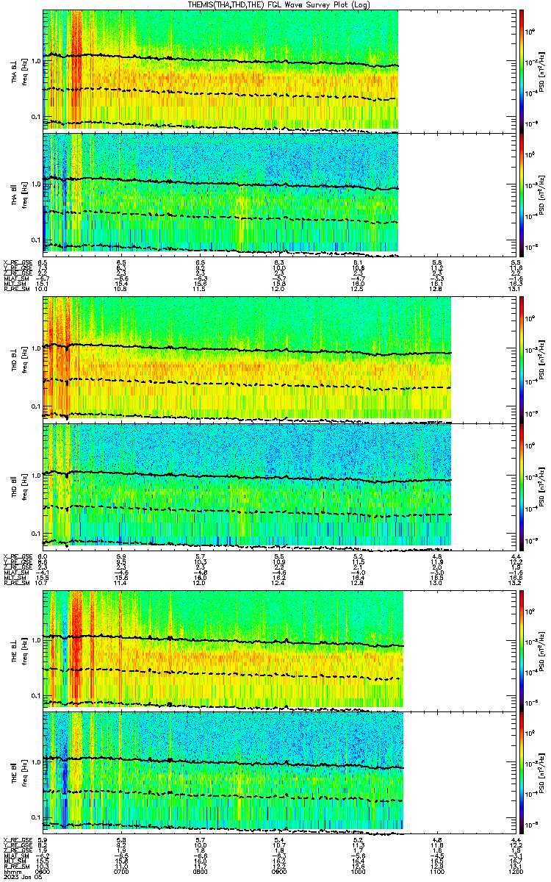Click the 0600 time tick label

pos(43,870)
